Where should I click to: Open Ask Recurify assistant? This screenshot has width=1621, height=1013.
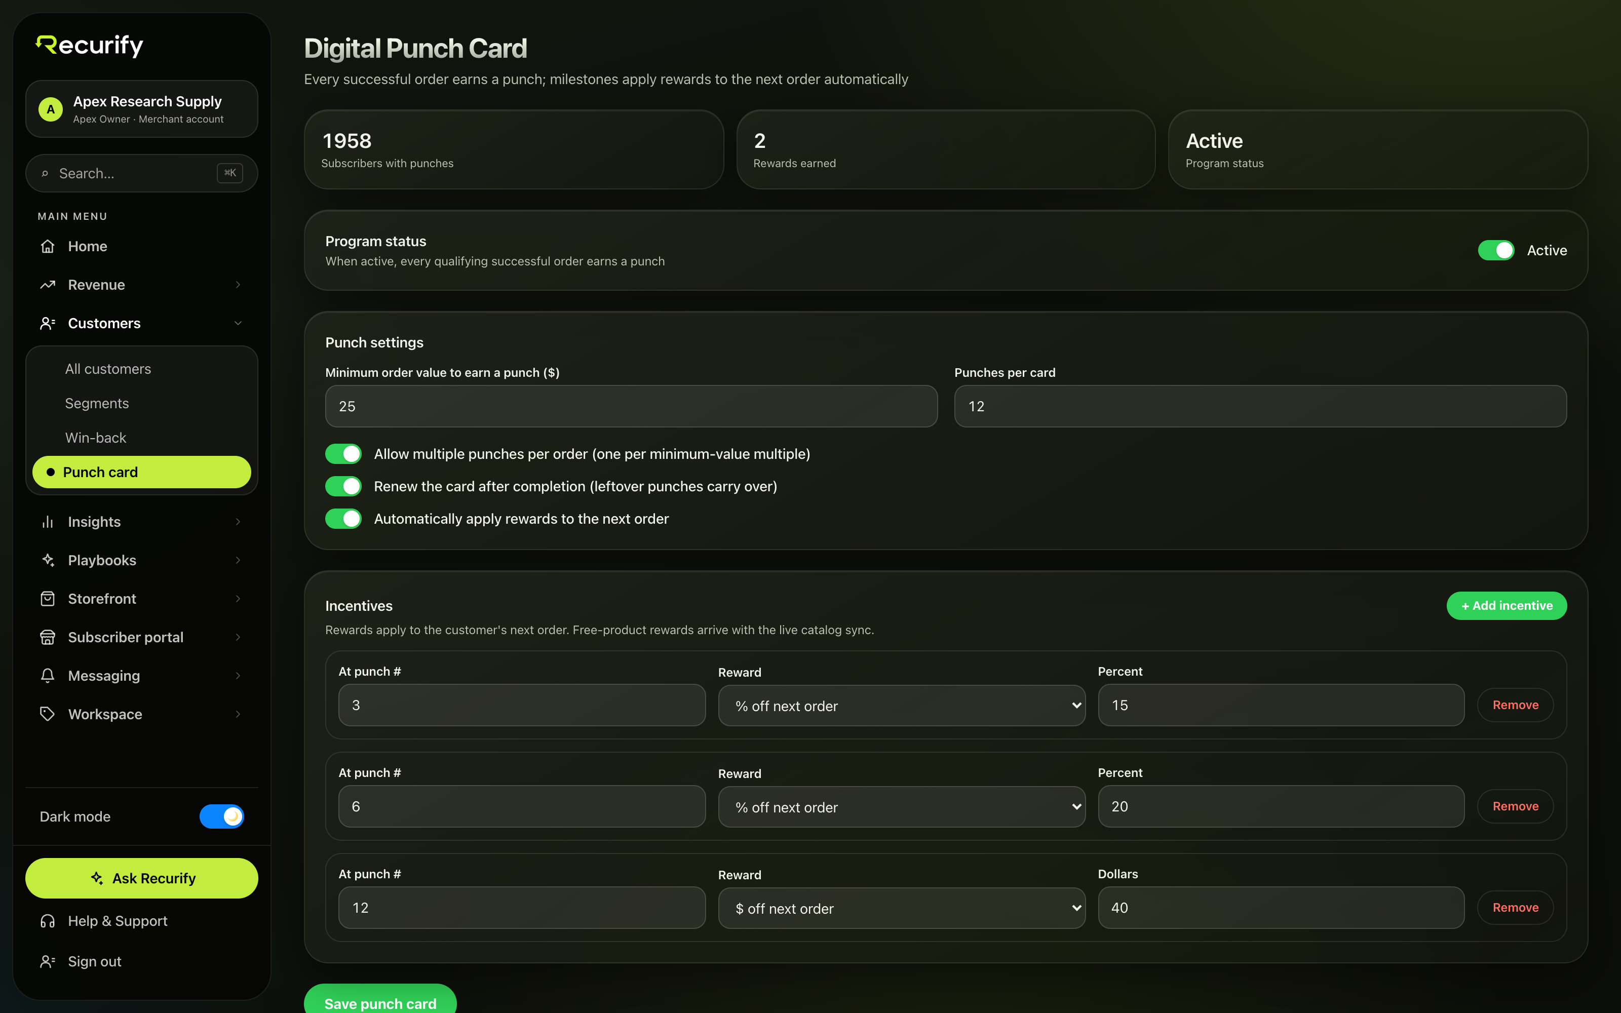click(141, 878)
